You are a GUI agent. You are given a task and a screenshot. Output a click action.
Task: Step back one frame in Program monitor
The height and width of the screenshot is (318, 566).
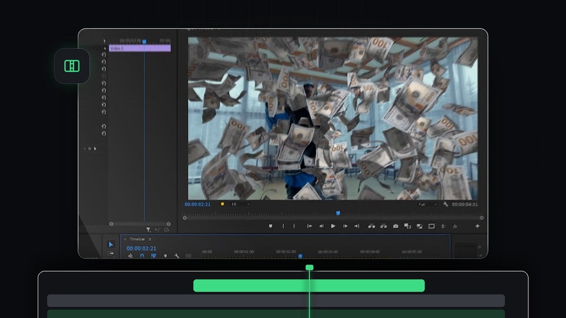point(321,226)
